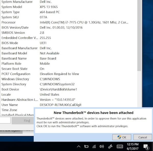Select the PCR7 Configuration row
Screen dimensions: 153x151
(x=69, y=74)
